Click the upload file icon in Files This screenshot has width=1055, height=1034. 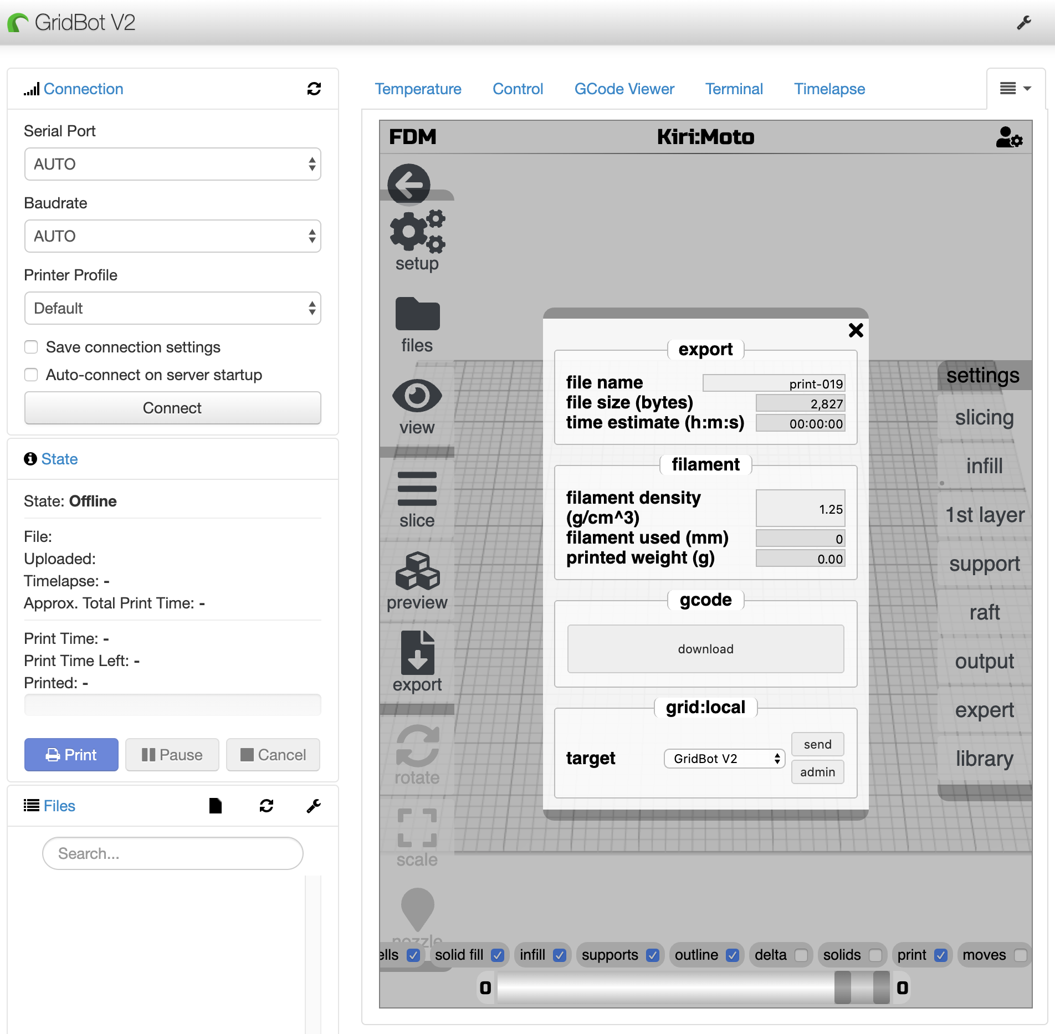coord(216,806)
